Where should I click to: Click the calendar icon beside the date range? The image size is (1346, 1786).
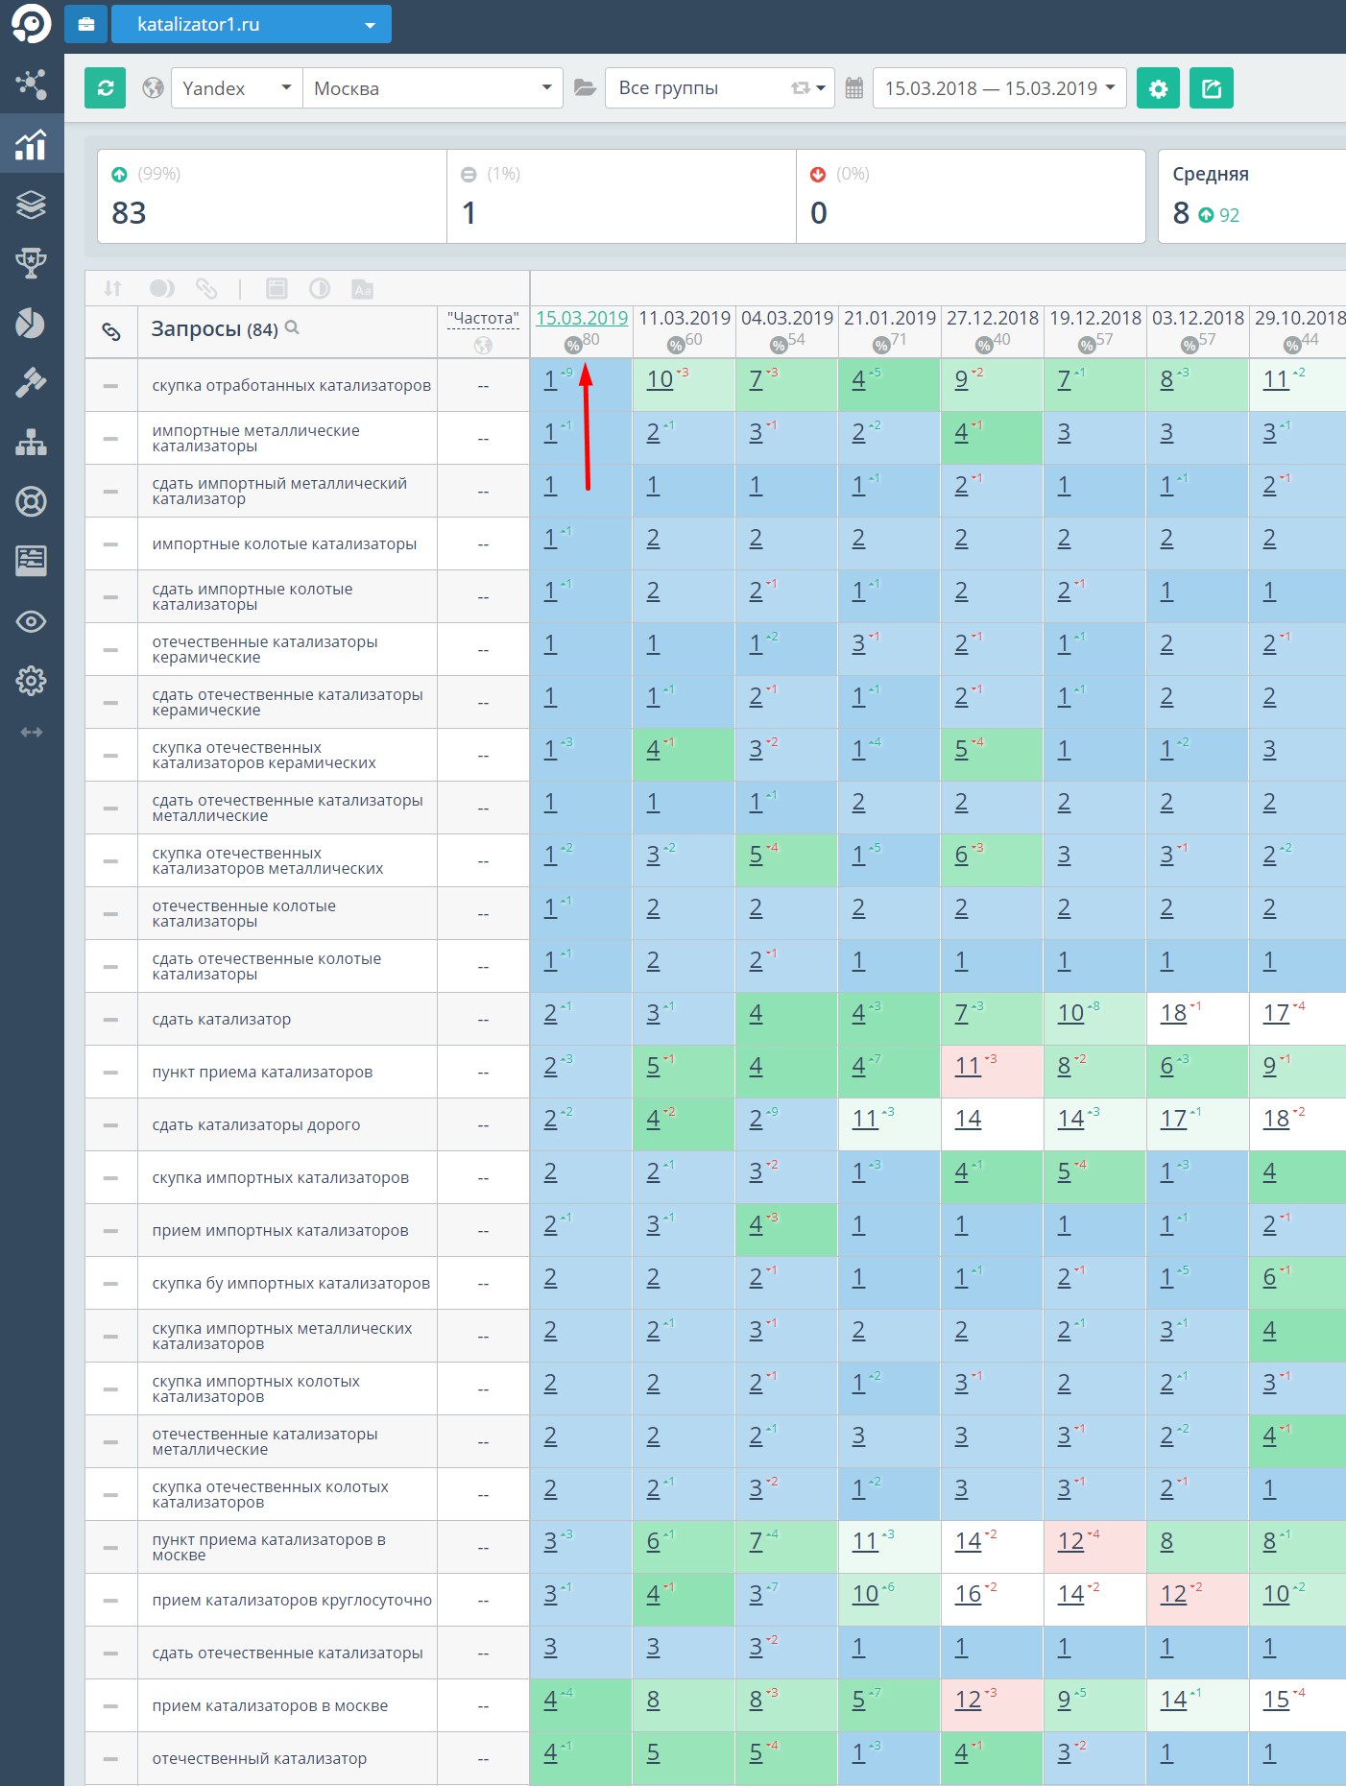853,88
